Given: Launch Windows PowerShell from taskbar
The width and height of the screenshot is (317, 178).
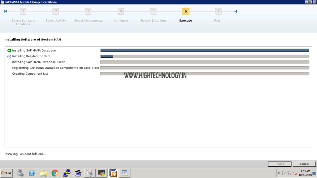Looking at the screenshot, I should tap(32, 173).
